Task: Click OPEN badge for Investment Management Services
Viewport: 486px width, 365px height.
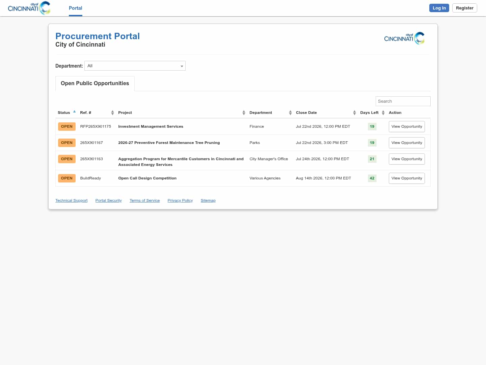Action: tap(67, 127)
